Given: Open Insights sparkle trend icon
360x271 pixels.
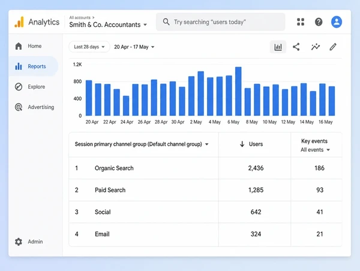Looking at the screenshot, I should click(x=316, y=47).
